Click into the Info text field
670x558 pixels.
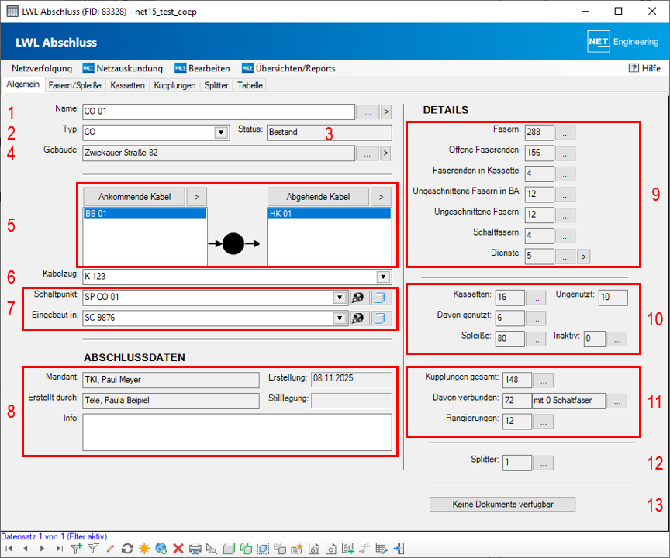237,432
